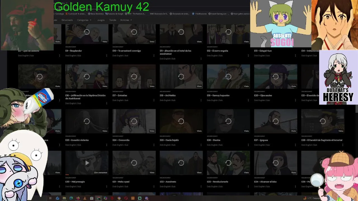
Task: Click replay icon on E26 Stenka thumbnail
Action: point(229,121)
